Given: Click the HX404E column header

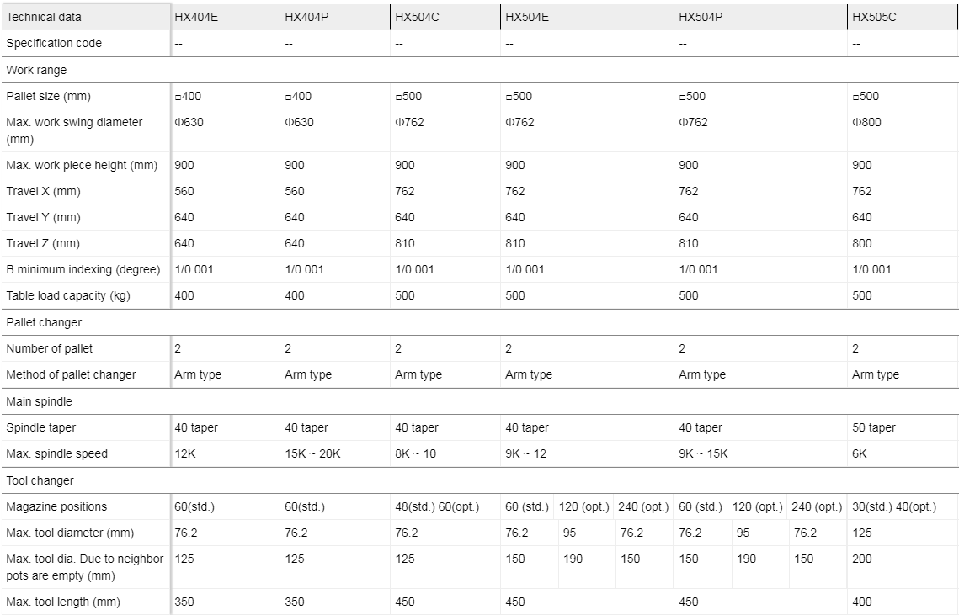Looking at the screenshot, I should coord(196,17).
